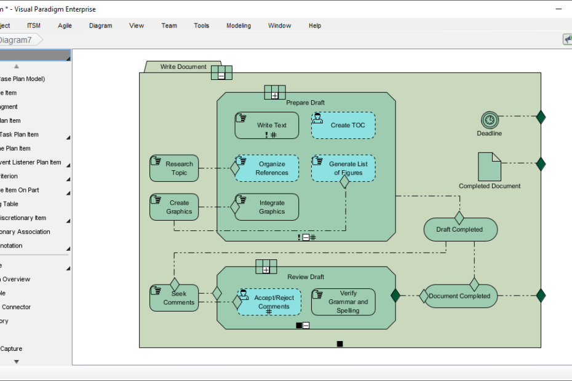572x381 pixels.
Task: Expand the Task Plan Item palette submenu arrow
Action: click(68, 136)
